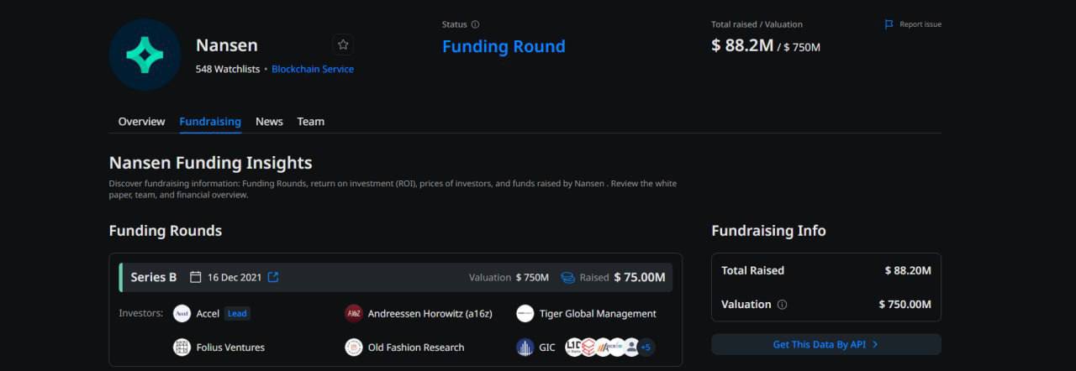Add Nansen to watchlist with star
1076x371 pixels.
343,45
